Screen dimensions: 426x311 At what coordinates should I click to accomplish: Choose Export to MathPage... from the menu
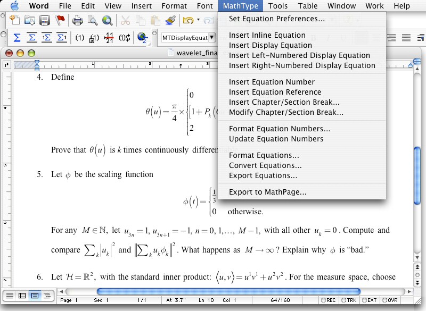coord(302,192)
